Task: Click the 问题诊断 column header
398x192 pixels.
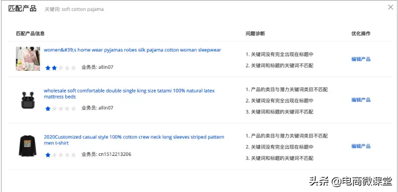Action: [255, 34]
